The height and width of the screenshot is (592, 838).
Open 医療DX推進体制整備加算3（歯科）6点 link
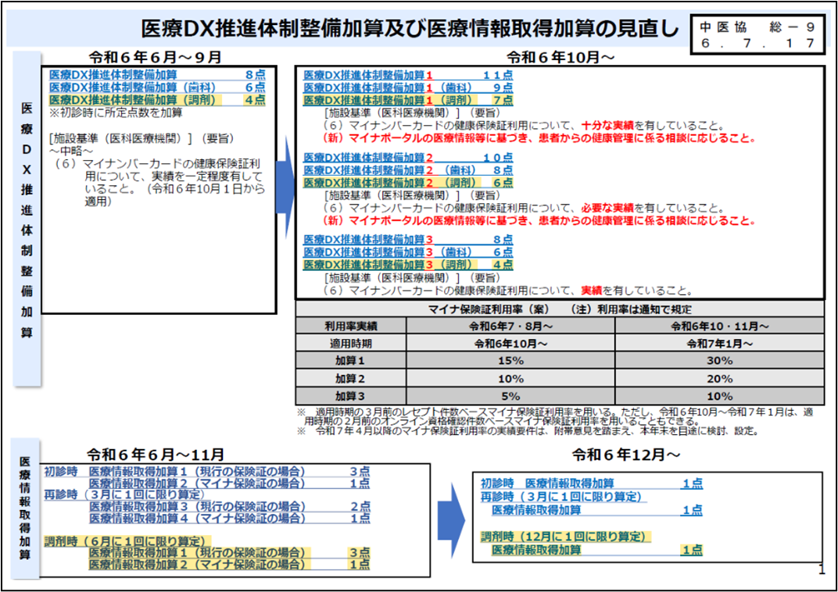tap(407, 251)
